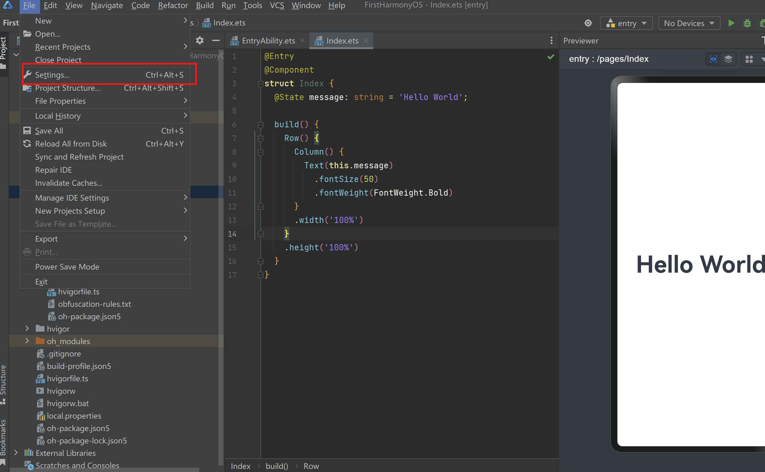Click the crosshair locate icon in toolbar

tap(588, 23)
